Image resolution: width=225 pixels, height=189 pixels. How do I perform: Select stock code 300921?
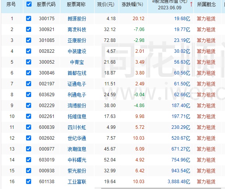[47, 29]
